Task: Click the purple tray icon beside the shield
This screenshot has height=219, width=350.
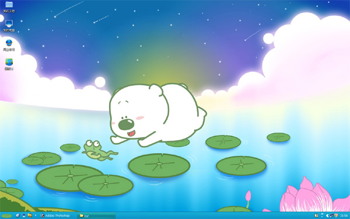Action: click(x=331, y=215)
